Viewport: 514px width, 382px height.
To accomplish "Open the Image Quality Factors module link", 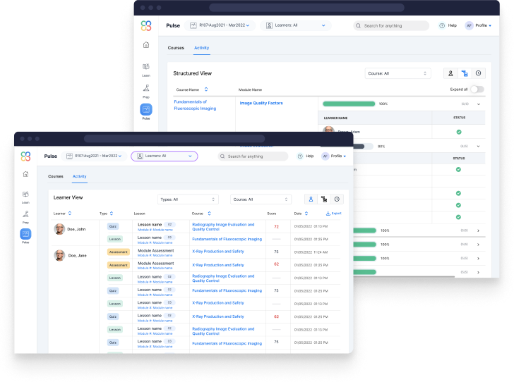I will pos(261,104).
